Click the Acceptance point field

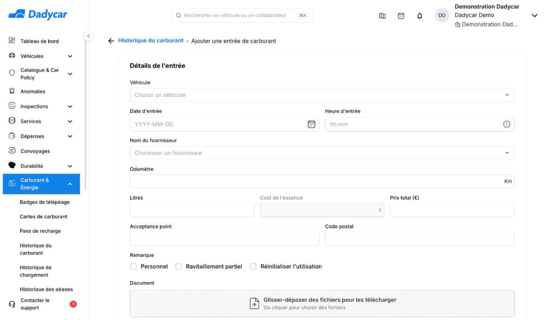point(225,239)
